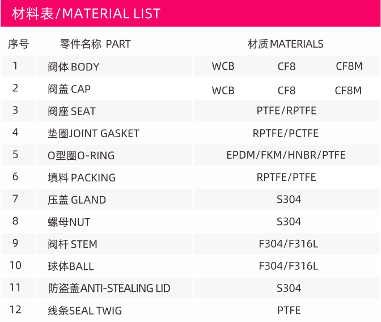The height and width of the screenshot is (322, 381).
Task: Click the ANTI-STEALING LID part cell
Action: 114,288
